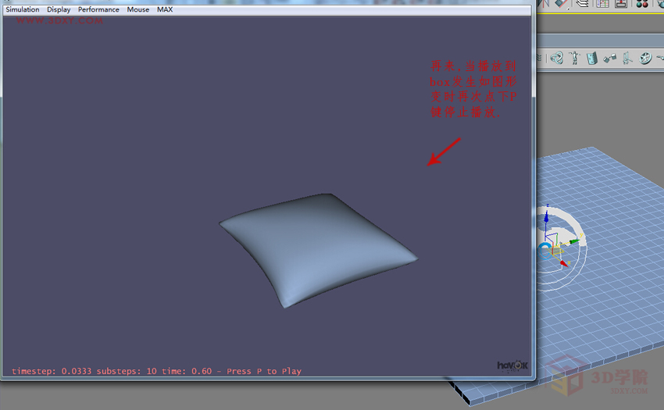This screenshot has width=664, height=410.
Task: Open the Curve Editor icon
Action: [x=603, y=3]
